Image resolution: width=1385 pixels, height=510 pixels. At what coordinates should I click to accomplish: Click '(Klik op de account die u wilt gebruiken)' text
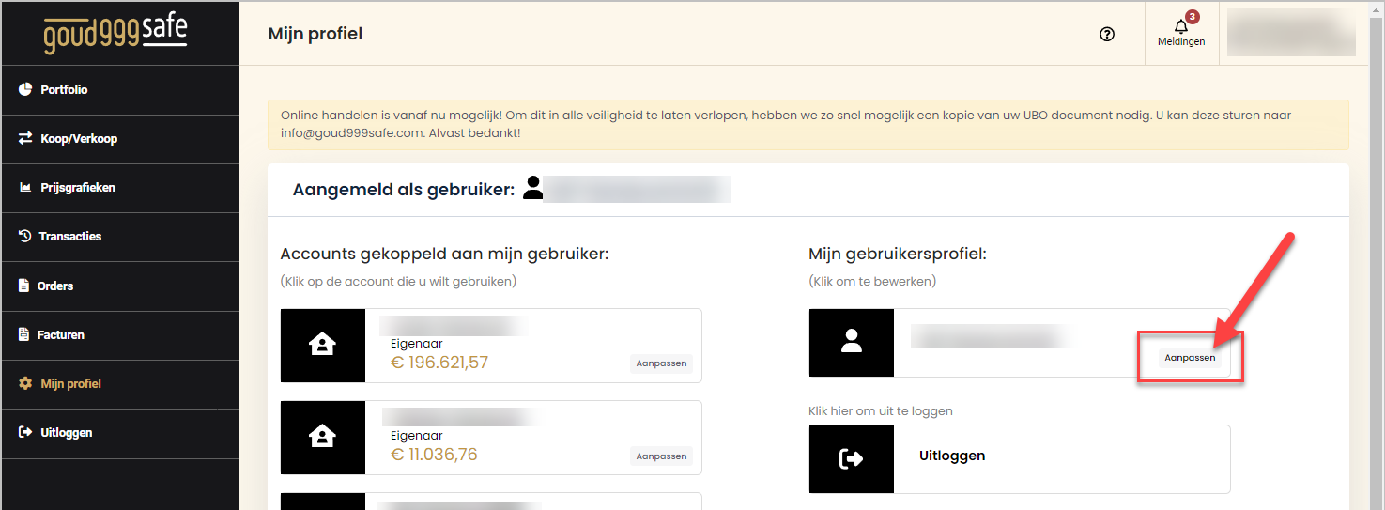[398, 281]
